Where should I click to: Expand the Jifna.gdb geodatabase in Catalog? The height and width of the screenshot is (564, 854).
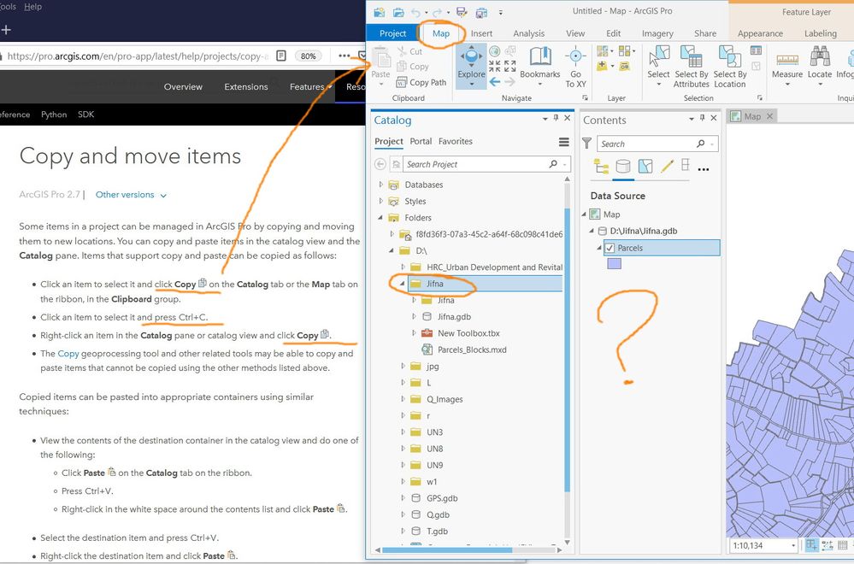tap(414, 316)
